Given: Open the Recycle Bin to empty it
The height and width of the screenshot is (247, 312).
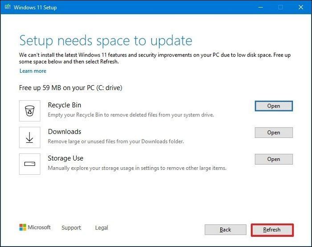Looking at the screenshot, I should pyautogui.click(x=274, y=106).
